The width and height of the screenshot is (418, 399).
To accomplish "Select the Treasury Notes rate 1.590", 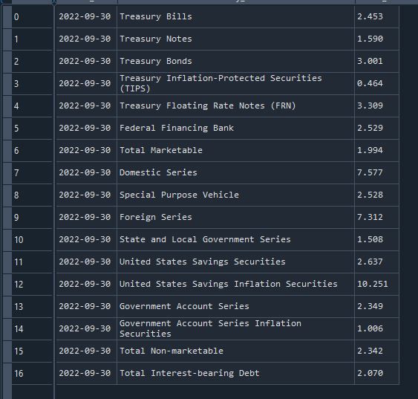I will (376, 39).
